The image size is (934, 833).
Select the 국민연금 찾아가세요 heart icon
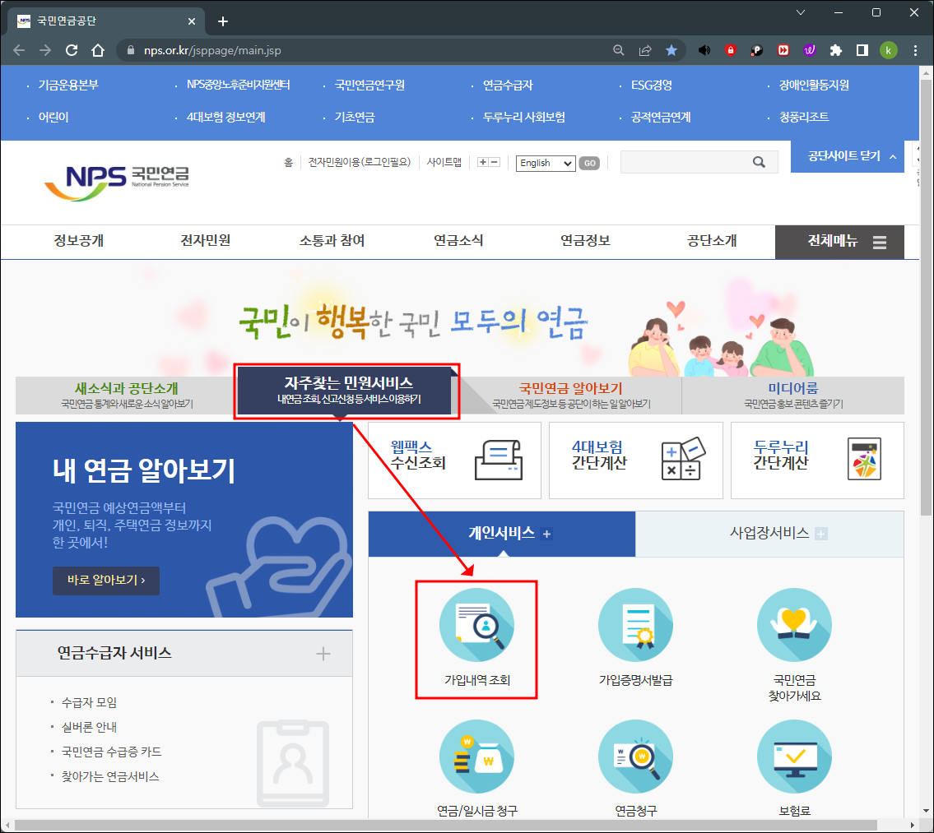pos(793,625)
